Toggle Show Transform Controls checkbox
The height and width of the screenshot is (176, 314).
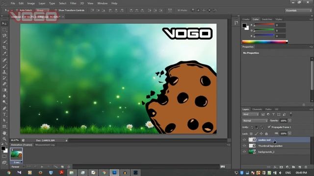click(x=55, y=10)
